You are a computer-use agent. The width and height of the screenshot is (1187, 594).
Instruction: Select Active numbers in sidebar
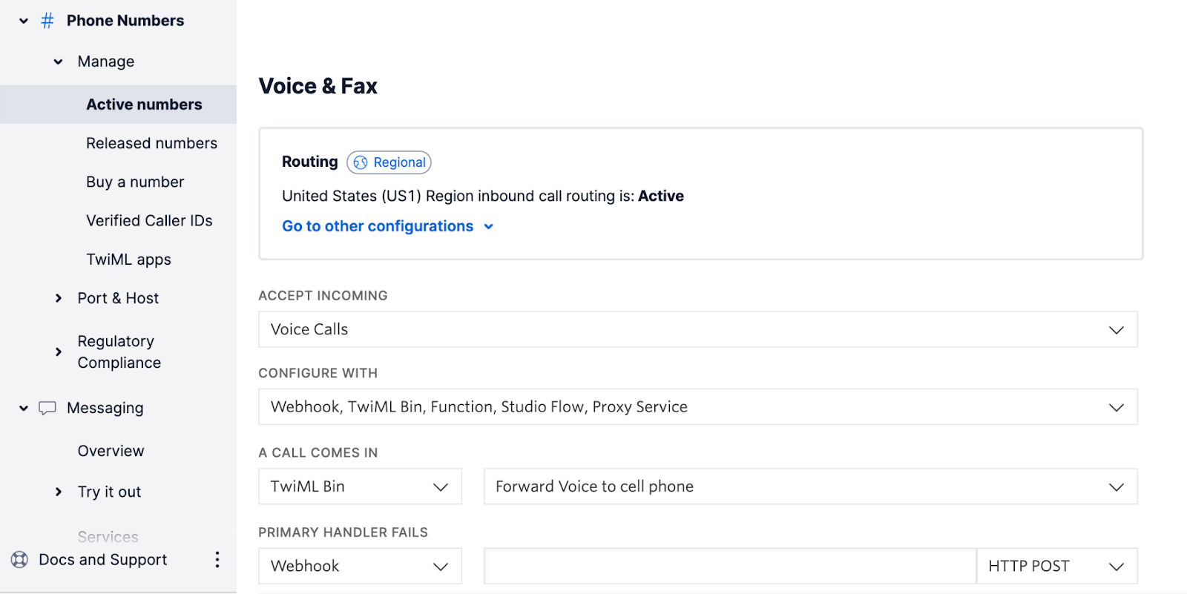(118, 105)
